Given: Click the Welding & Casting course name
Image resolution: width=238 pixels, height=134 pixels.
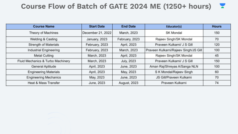Looking at the screenshot, I should (x=44, y=39).
